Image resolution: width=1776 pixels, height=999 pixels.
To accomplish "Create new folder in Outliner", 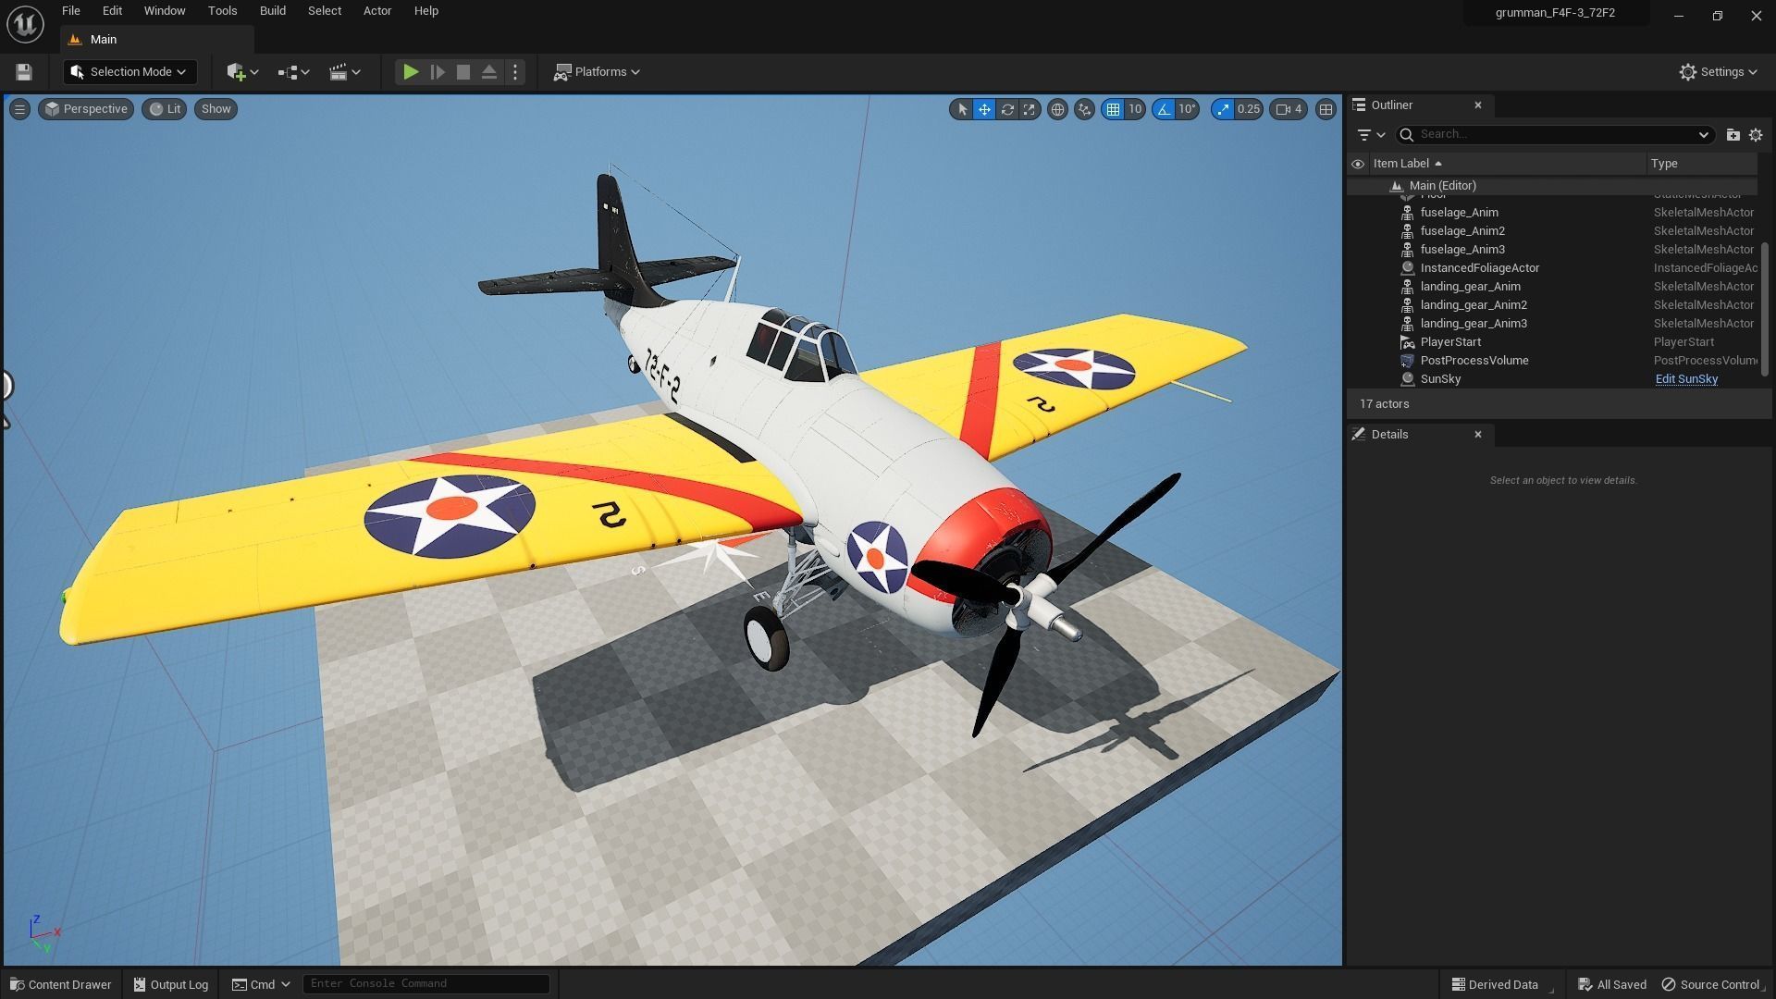I will click(1733, 135).
